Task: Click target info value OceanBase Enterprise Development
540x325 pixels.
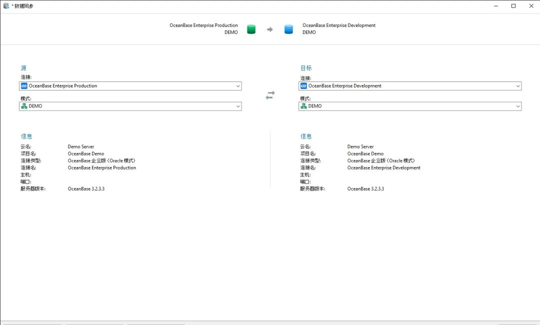Action: [x=383, y=167]
